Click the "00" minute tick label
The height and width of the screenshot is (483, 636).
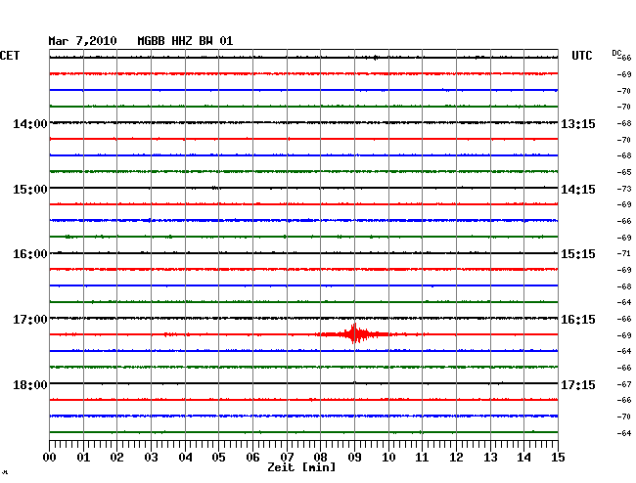coord(49,457)
